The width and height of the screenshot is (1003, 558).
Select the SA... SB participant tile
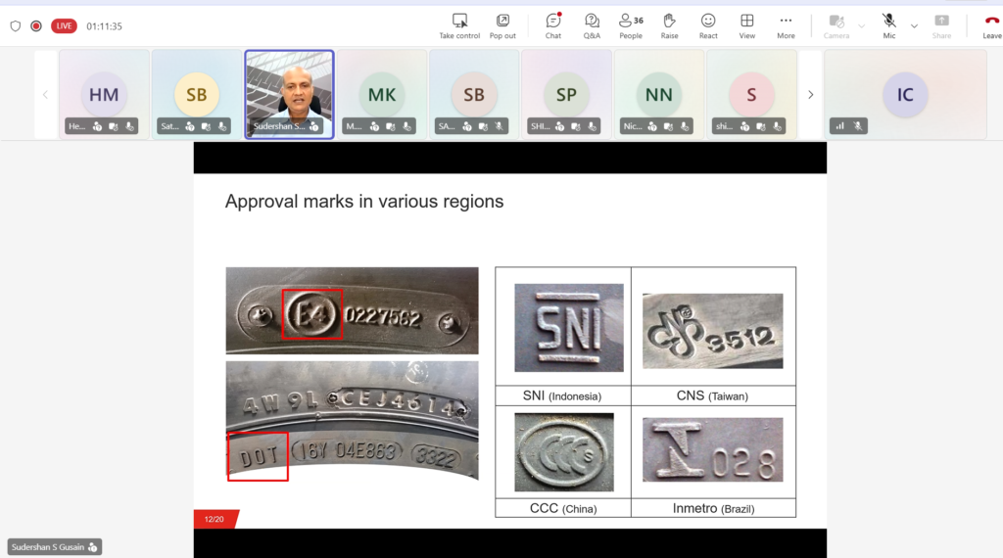474,95
